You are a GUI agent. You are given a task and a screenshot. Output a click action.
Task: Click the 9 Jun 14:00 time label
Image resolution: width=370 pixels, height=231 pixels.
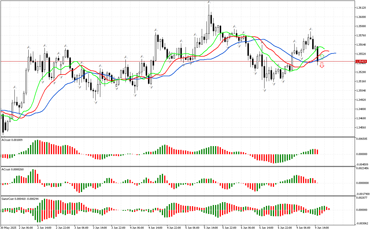pyautogui.click(x=322, y=228)
